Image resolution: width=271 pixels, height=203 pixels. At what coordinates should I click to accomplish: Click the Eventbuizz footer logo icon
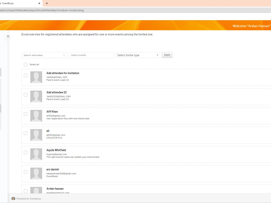pos(13,198)
